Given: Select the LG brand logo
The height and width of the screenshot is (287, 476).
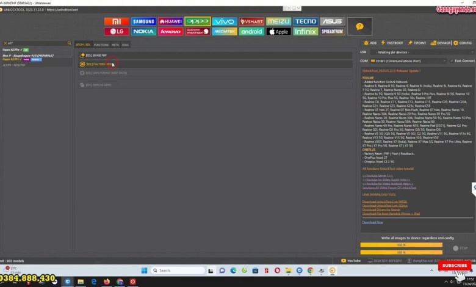Looking at the screenshot, I should click(117, 31).
